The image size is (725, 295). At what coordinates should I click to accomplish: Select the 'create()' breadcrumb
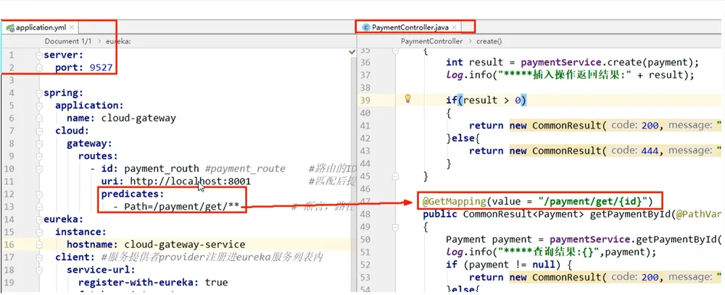489,41
